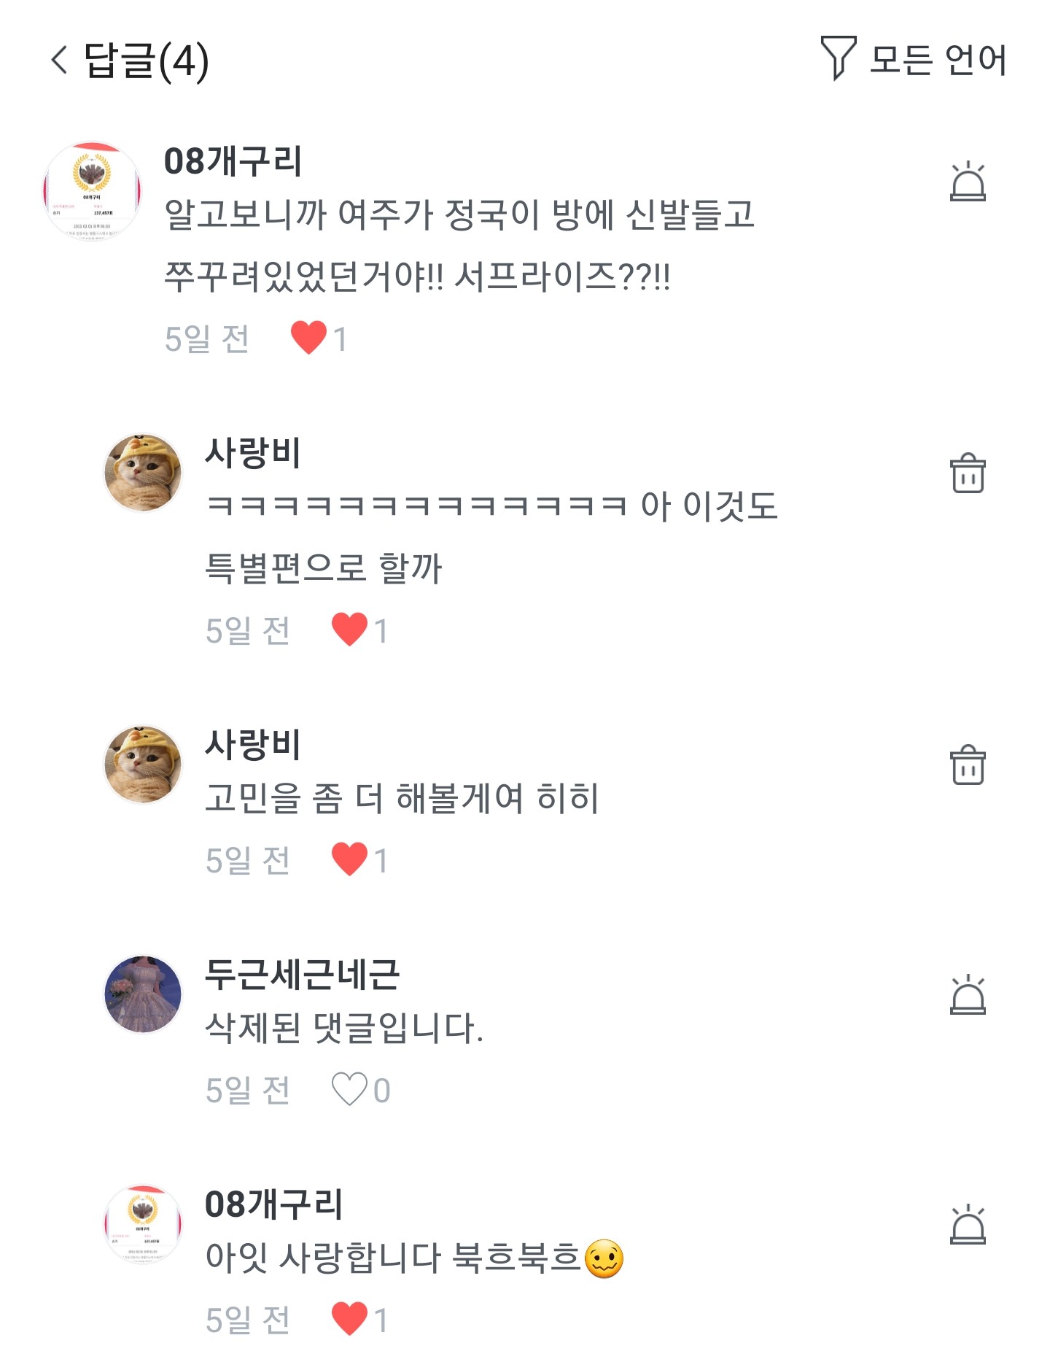Unlike the 신발들고 comment by 08개구리
This screenshot has width=1050, height=1362.
tap(308, 338)
